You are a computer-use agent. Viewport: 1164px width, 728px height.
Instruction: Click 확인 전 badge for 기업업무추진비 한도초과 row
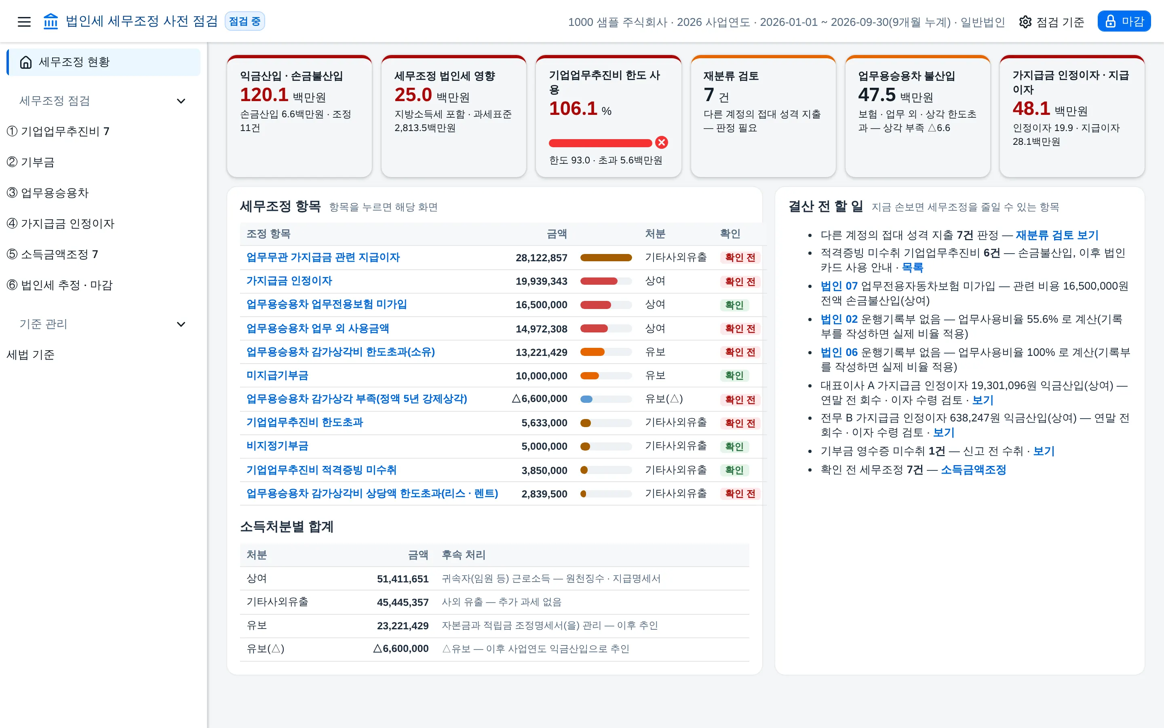pyautogui.click(x=740, y=423)
